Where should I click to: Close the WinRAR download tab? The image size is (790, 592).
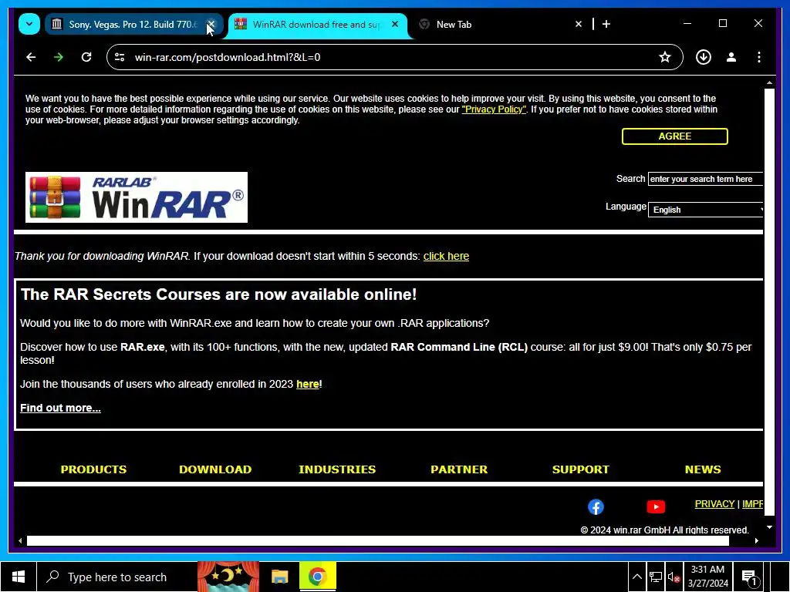click(x=395, y=24)
